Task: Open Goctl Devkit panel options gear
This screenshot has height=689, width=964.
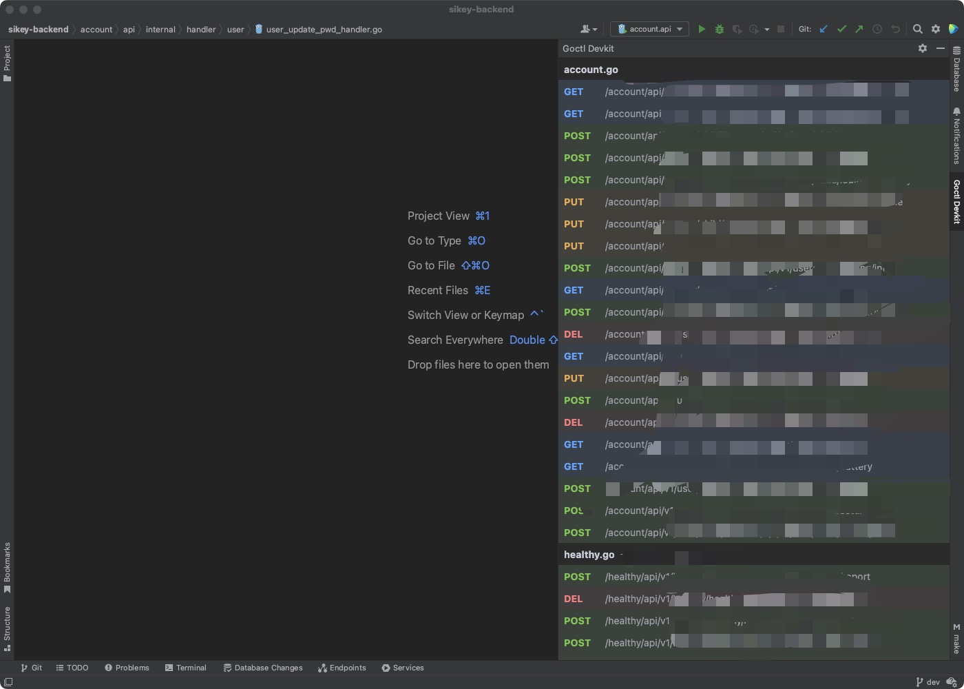Action: (x=923, y=48)
